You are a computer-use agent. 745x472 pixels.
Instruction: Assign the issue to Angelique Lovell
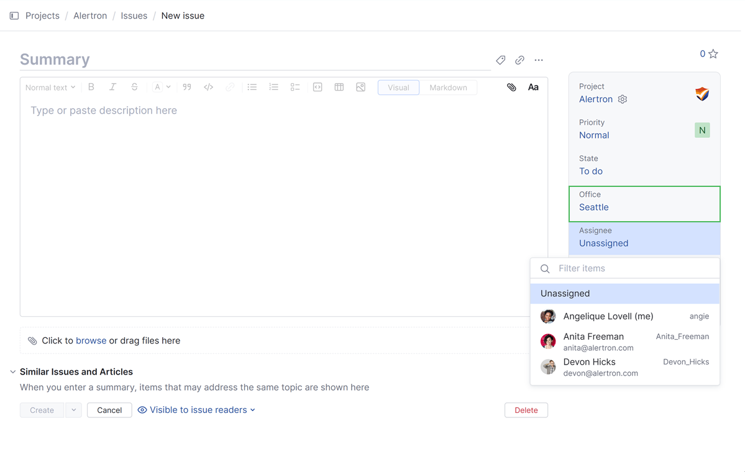point(625,316)
